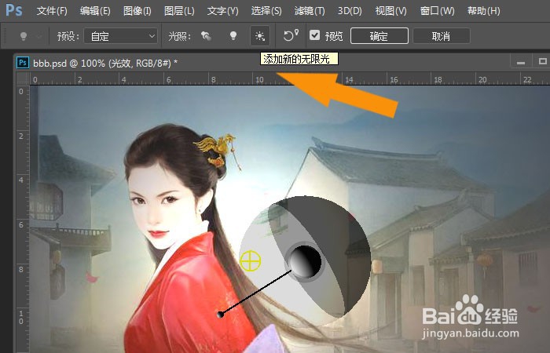Click the 取消 button
Viewport: 550px width, 353px height.
click(x=442, y=36)
